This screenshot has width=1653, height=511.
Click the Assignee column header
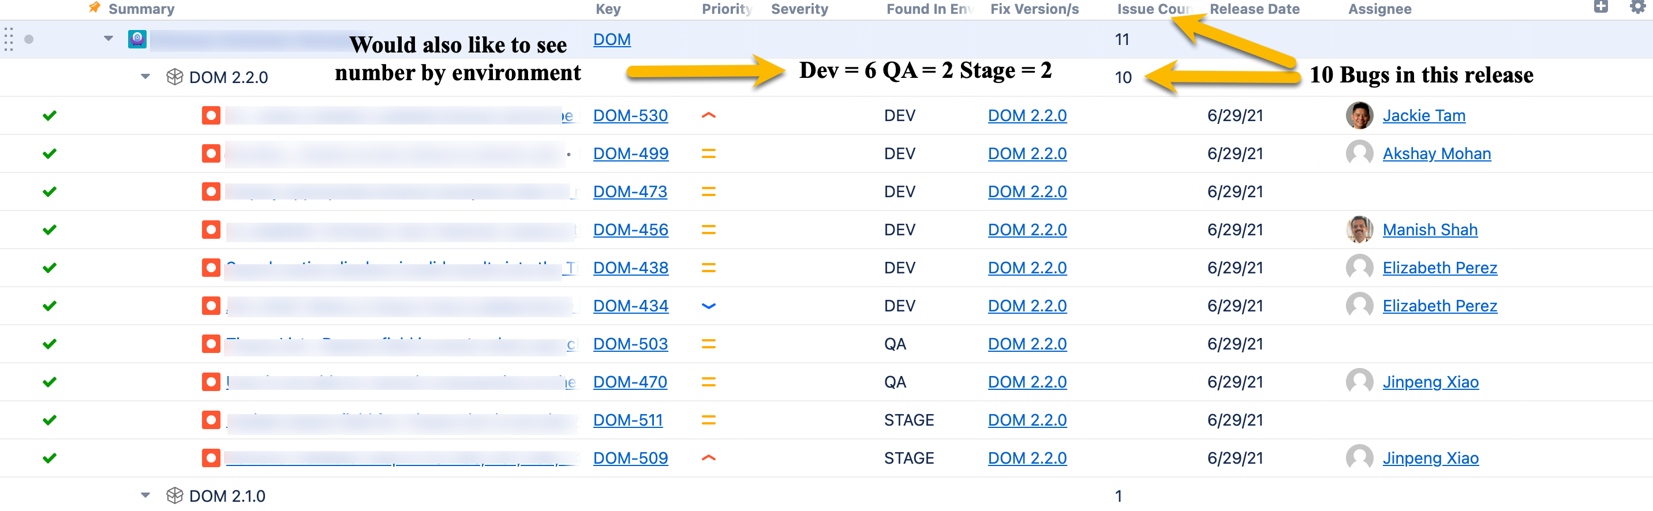pyautogui.click(x=1379, y=9)
